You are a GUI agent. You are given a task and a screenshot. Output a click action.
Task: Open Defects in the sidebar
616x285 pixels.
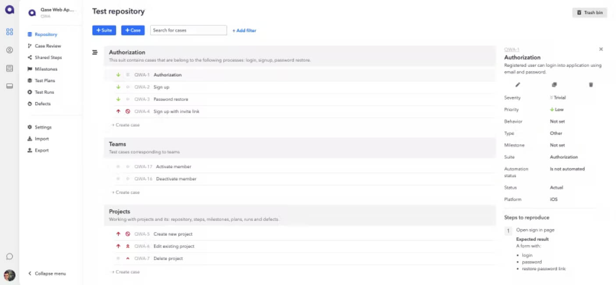pos(39,104)
